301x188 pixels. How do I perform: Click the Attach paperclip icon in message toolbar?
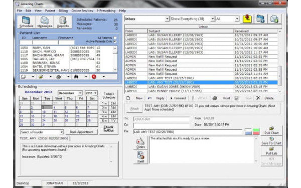coord(193,98)
